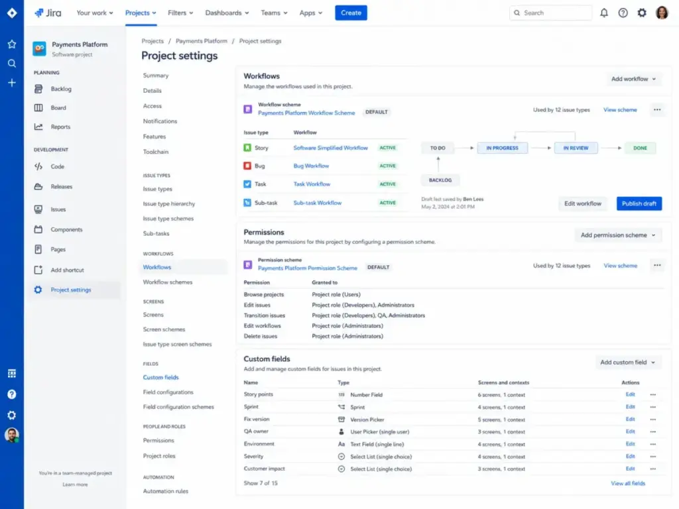Click View all fields link
This screenshot has width=679, height=509.
click(628, 483)
